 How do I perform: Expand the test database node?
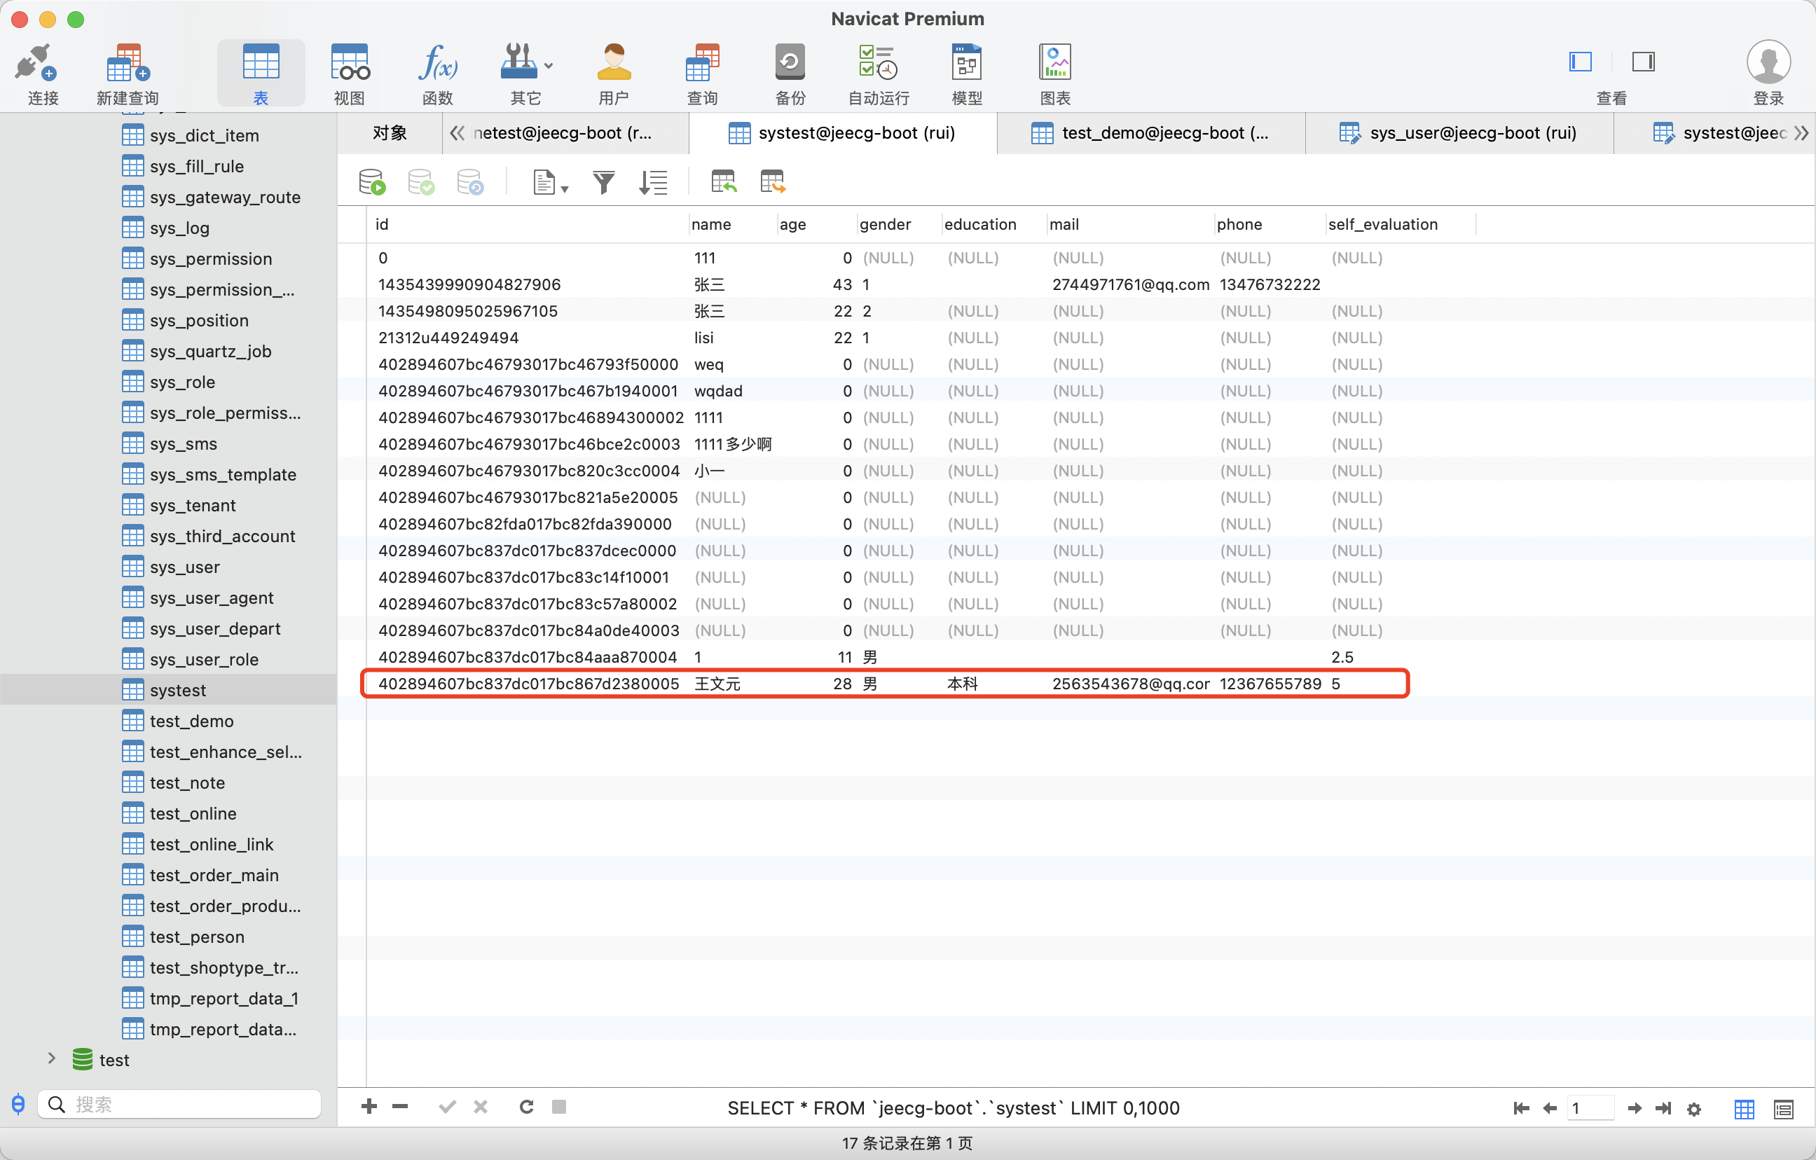click(x=51, y=1059)
